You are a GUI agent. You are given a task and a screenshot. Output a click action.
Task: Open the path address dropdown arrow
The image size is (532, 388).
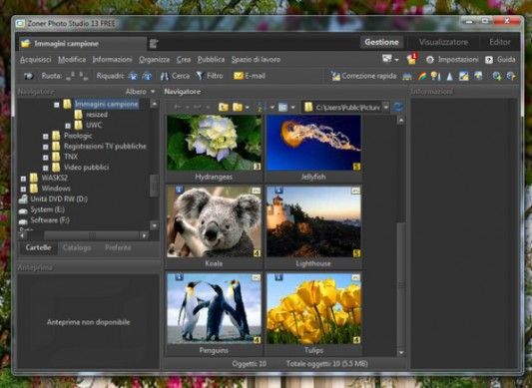tap(386, 107)
